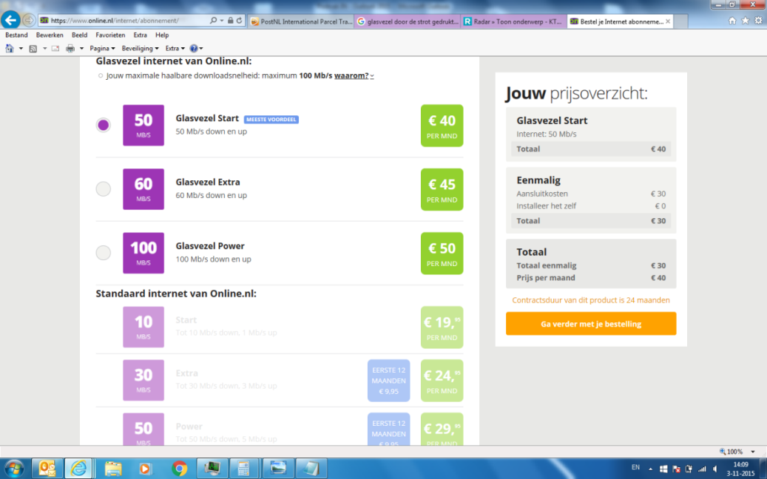The height and width of the screenshot is (479, 767).
Task: Choose the Glasvezel Power radio option
Action: (x=104, y=253)
